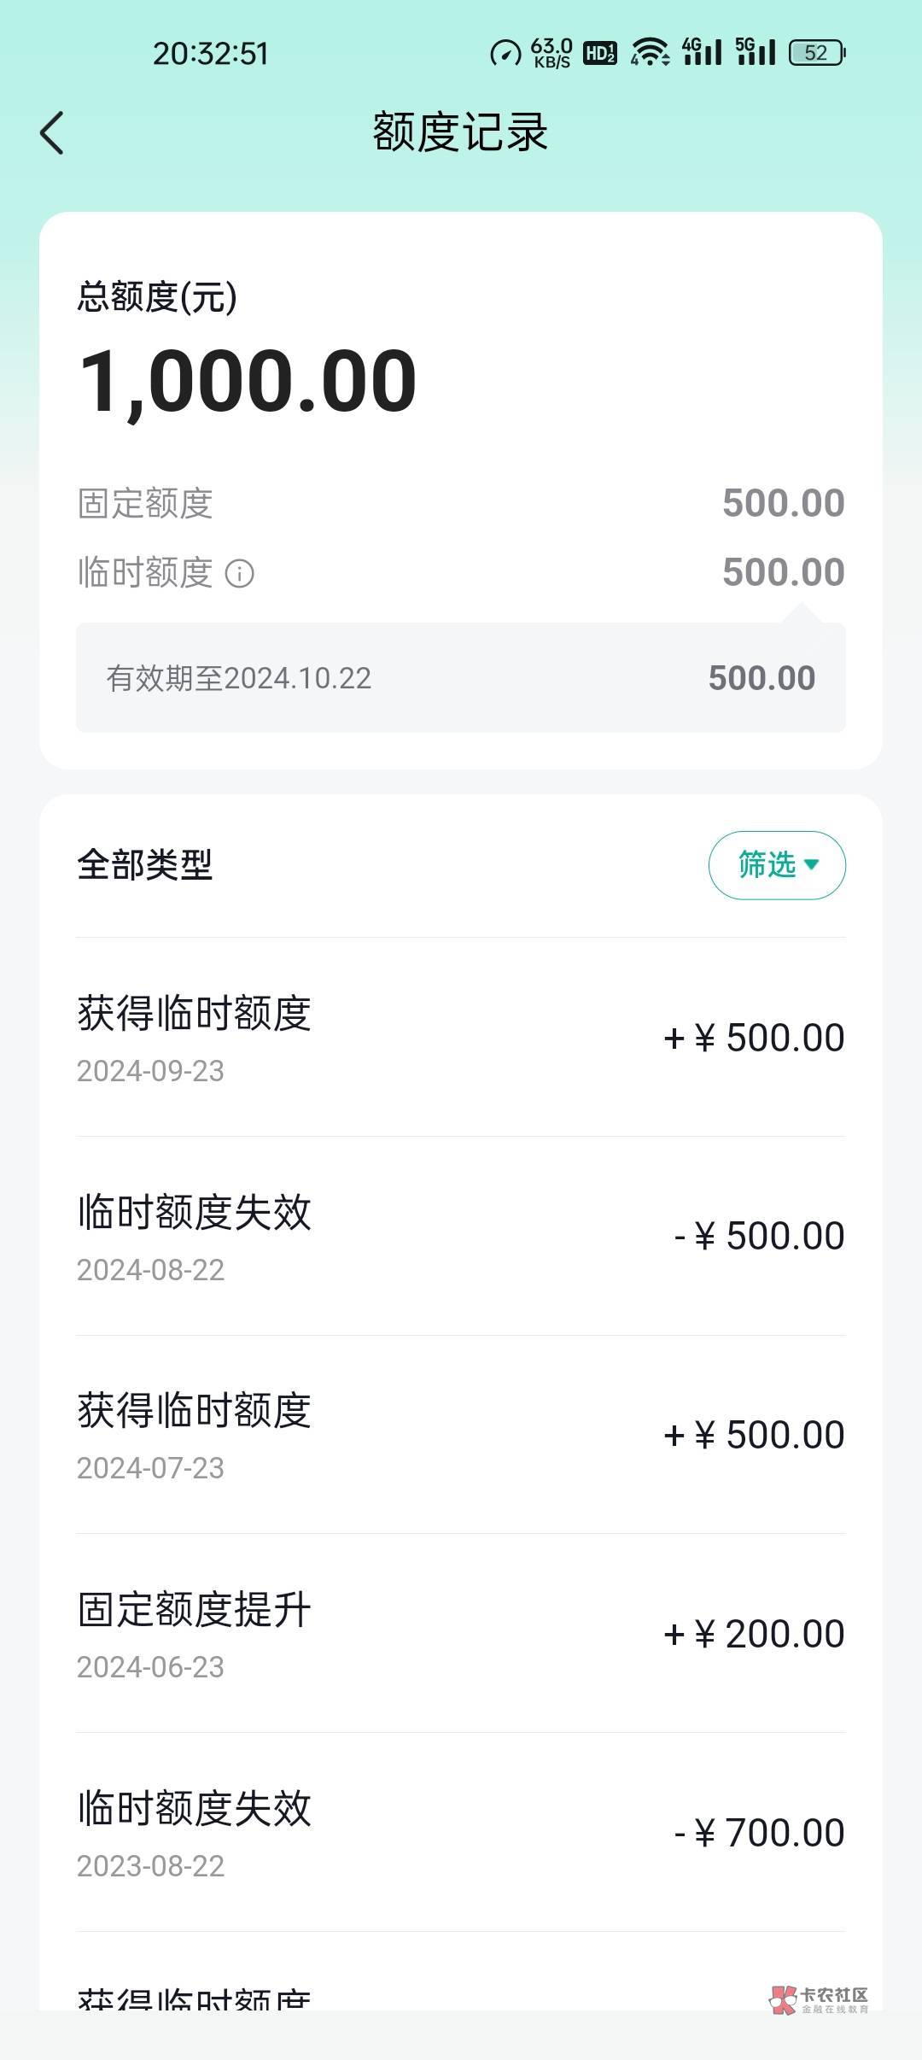The width and height of the screenshot is (922, 2060).
Task: Tap the WiFi status icon
Action: (x=651, y=53)
